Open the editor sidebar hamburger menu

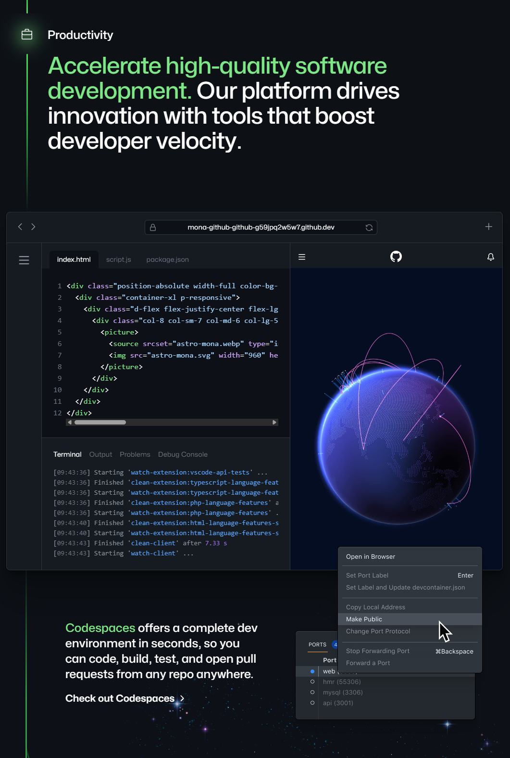(24, 260)
